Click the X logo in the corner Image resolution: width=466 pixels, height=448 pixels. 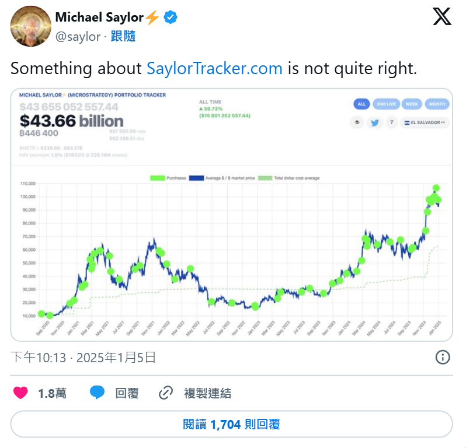tap(442, 17)
